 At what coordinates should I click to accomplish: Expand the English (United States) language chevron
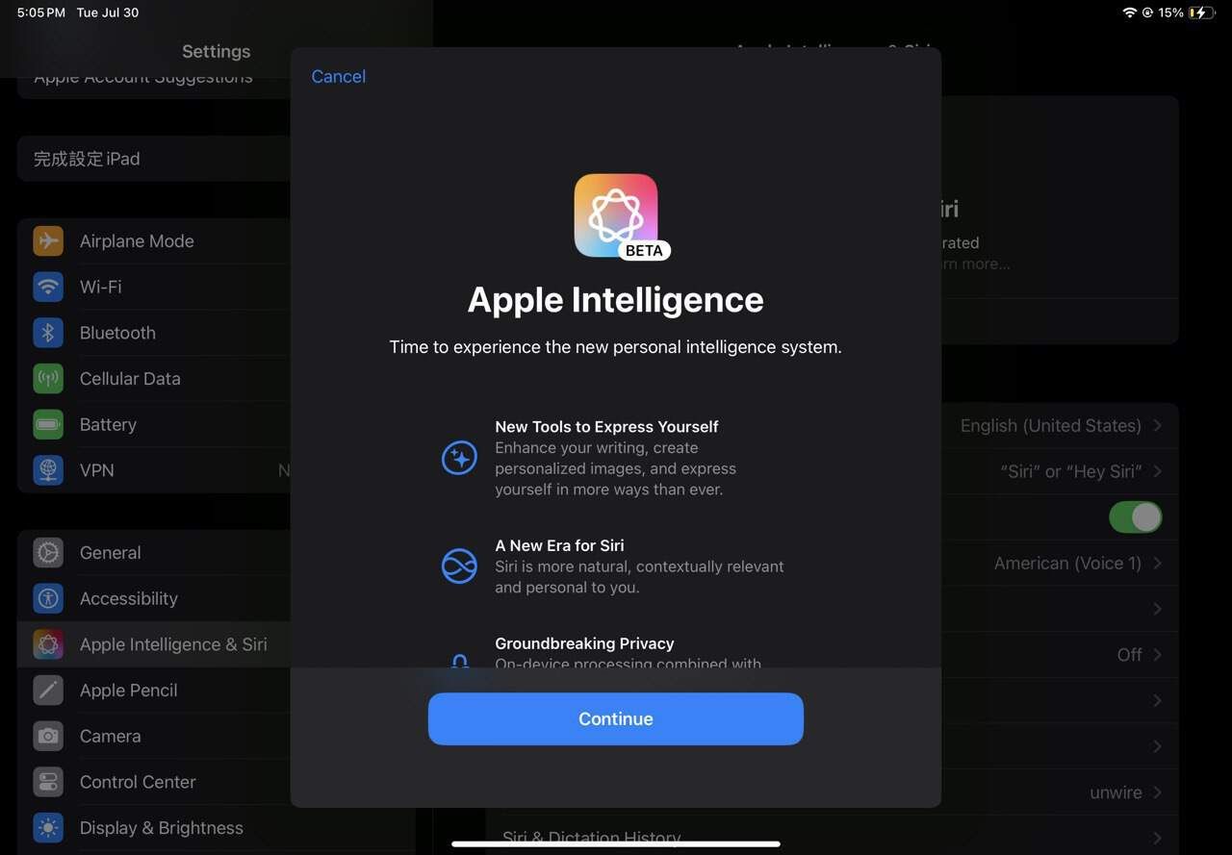(1157, 425)
